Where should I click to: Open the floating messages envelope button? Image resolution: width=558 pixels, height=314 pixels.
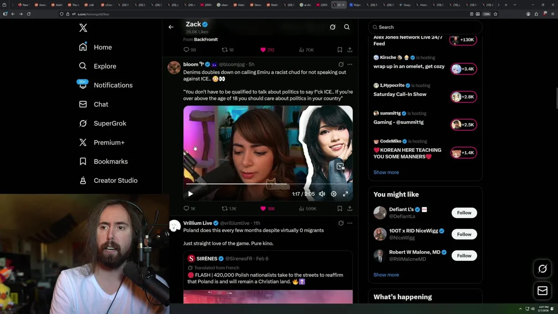[x=543, y=291]
